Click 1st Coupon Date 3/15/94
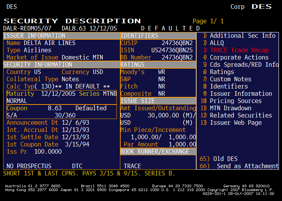Viewport: 282px width, 201px height. click(77, 145)
